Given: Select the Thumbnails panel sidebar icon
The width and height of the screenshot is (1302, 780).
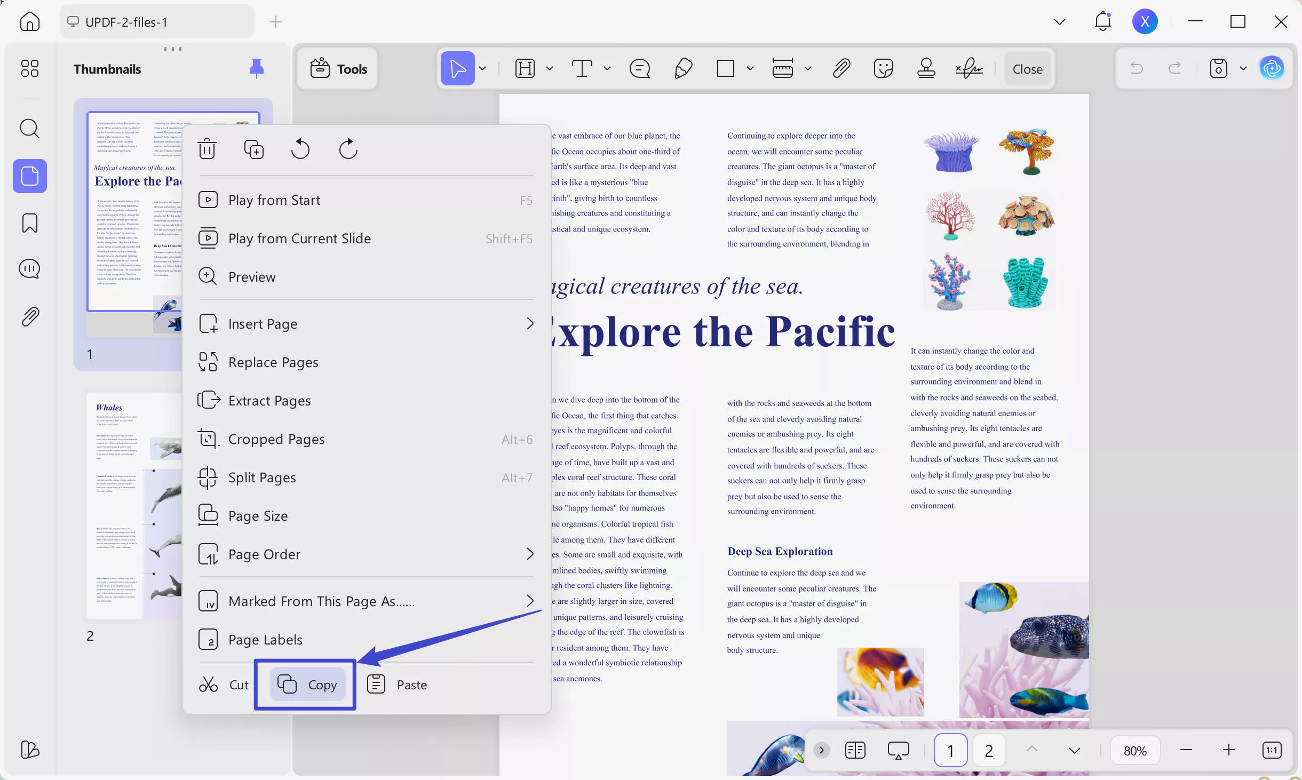Looking at the screenshot, I should click(x=30, y=176).
